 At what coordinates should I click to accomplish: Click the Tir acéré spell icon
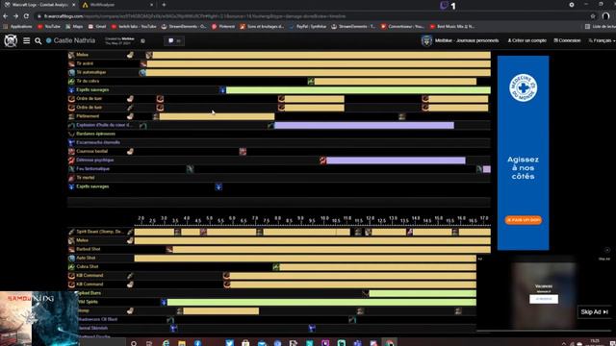(x=71, y=63)
